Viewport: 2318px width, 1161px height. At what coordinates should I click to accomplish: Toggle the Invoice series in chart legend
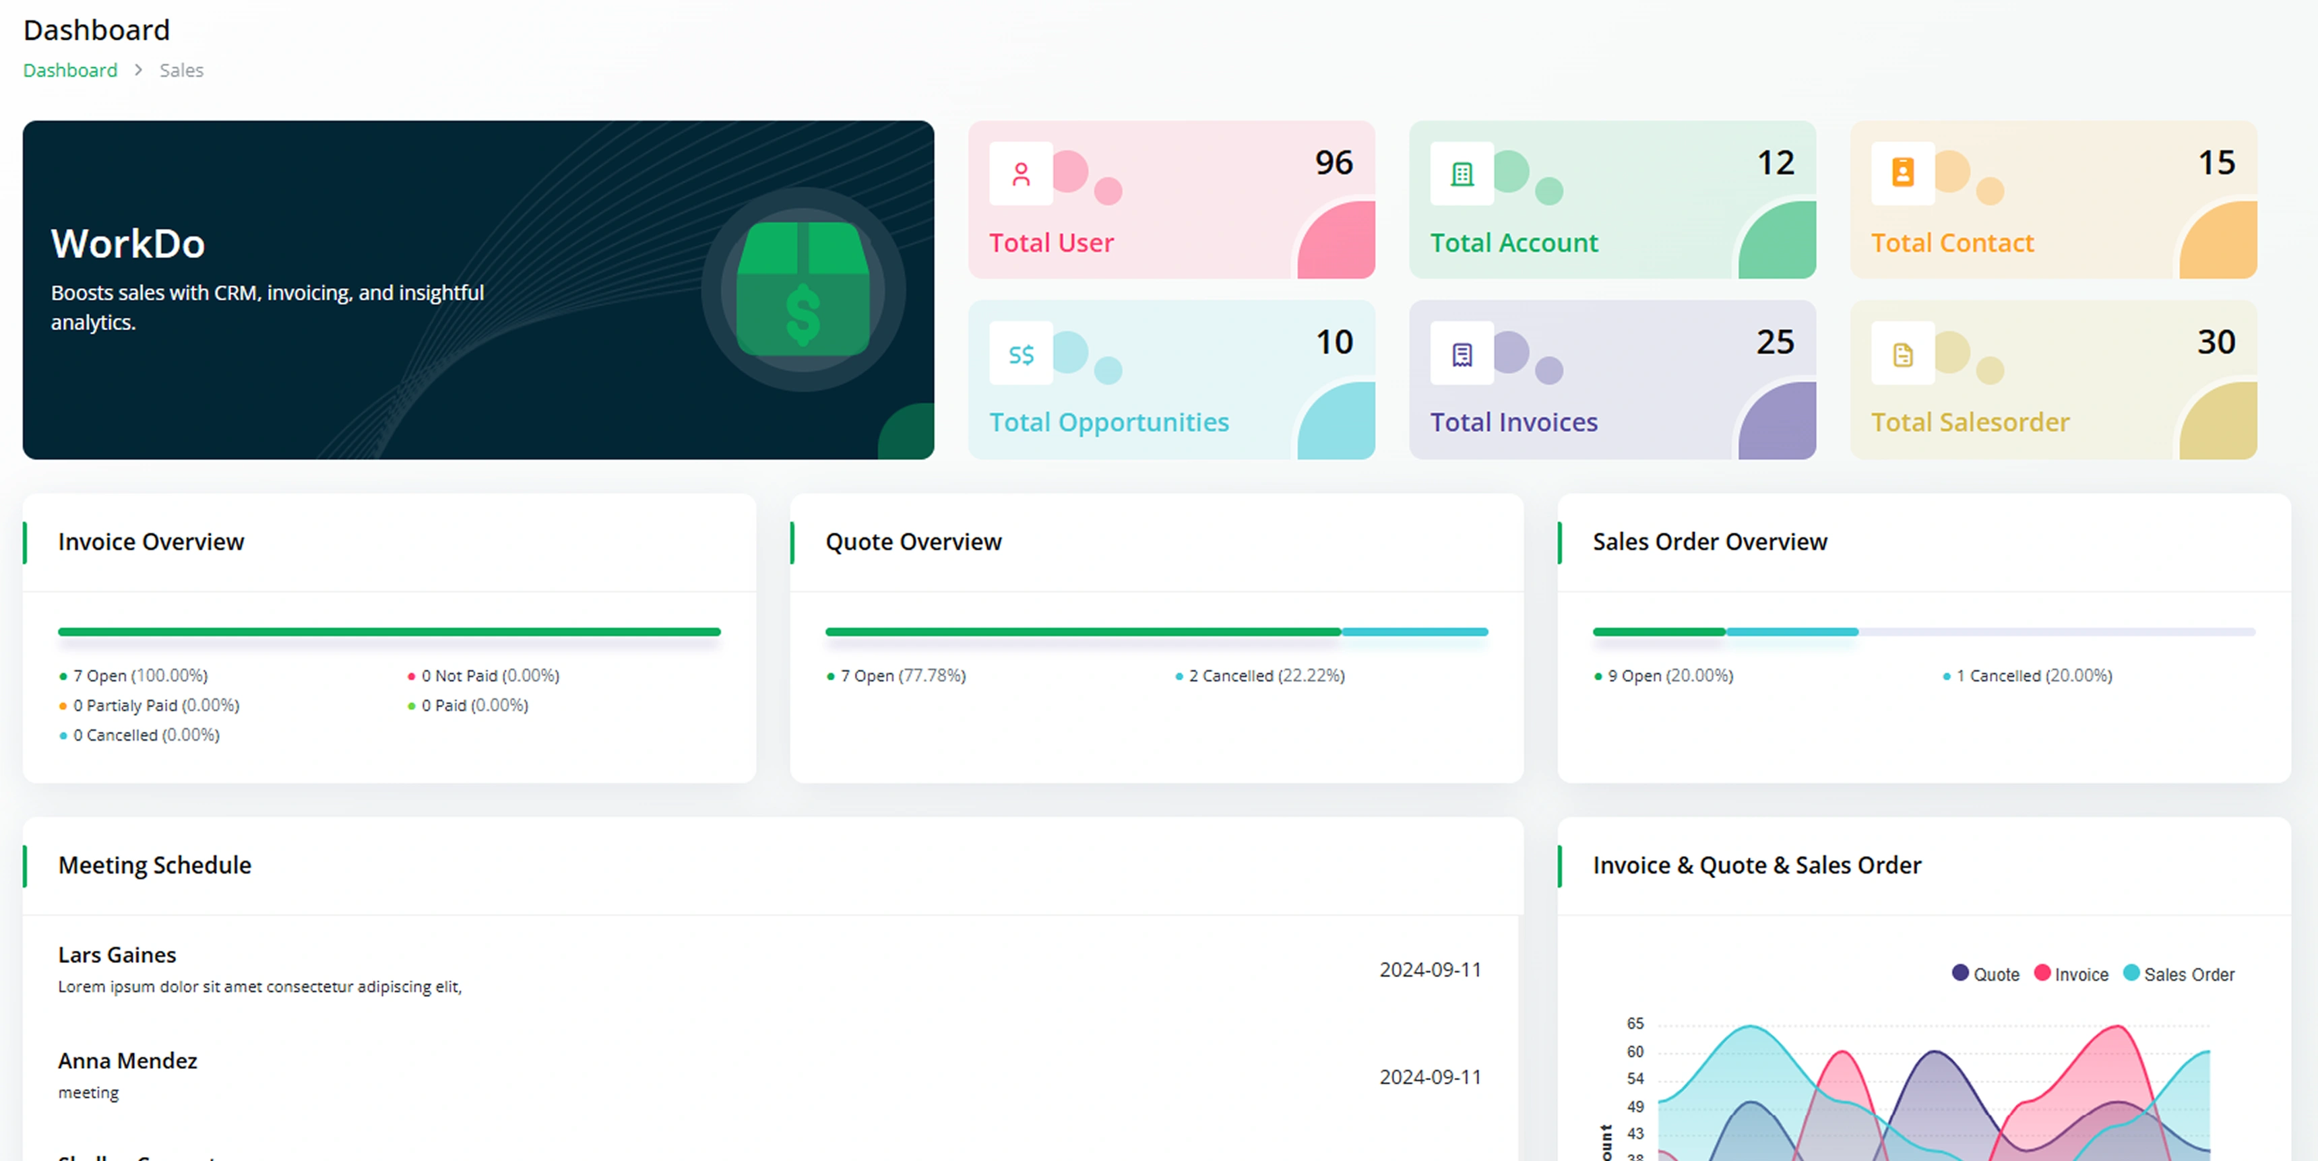(x=2071, y=974)
